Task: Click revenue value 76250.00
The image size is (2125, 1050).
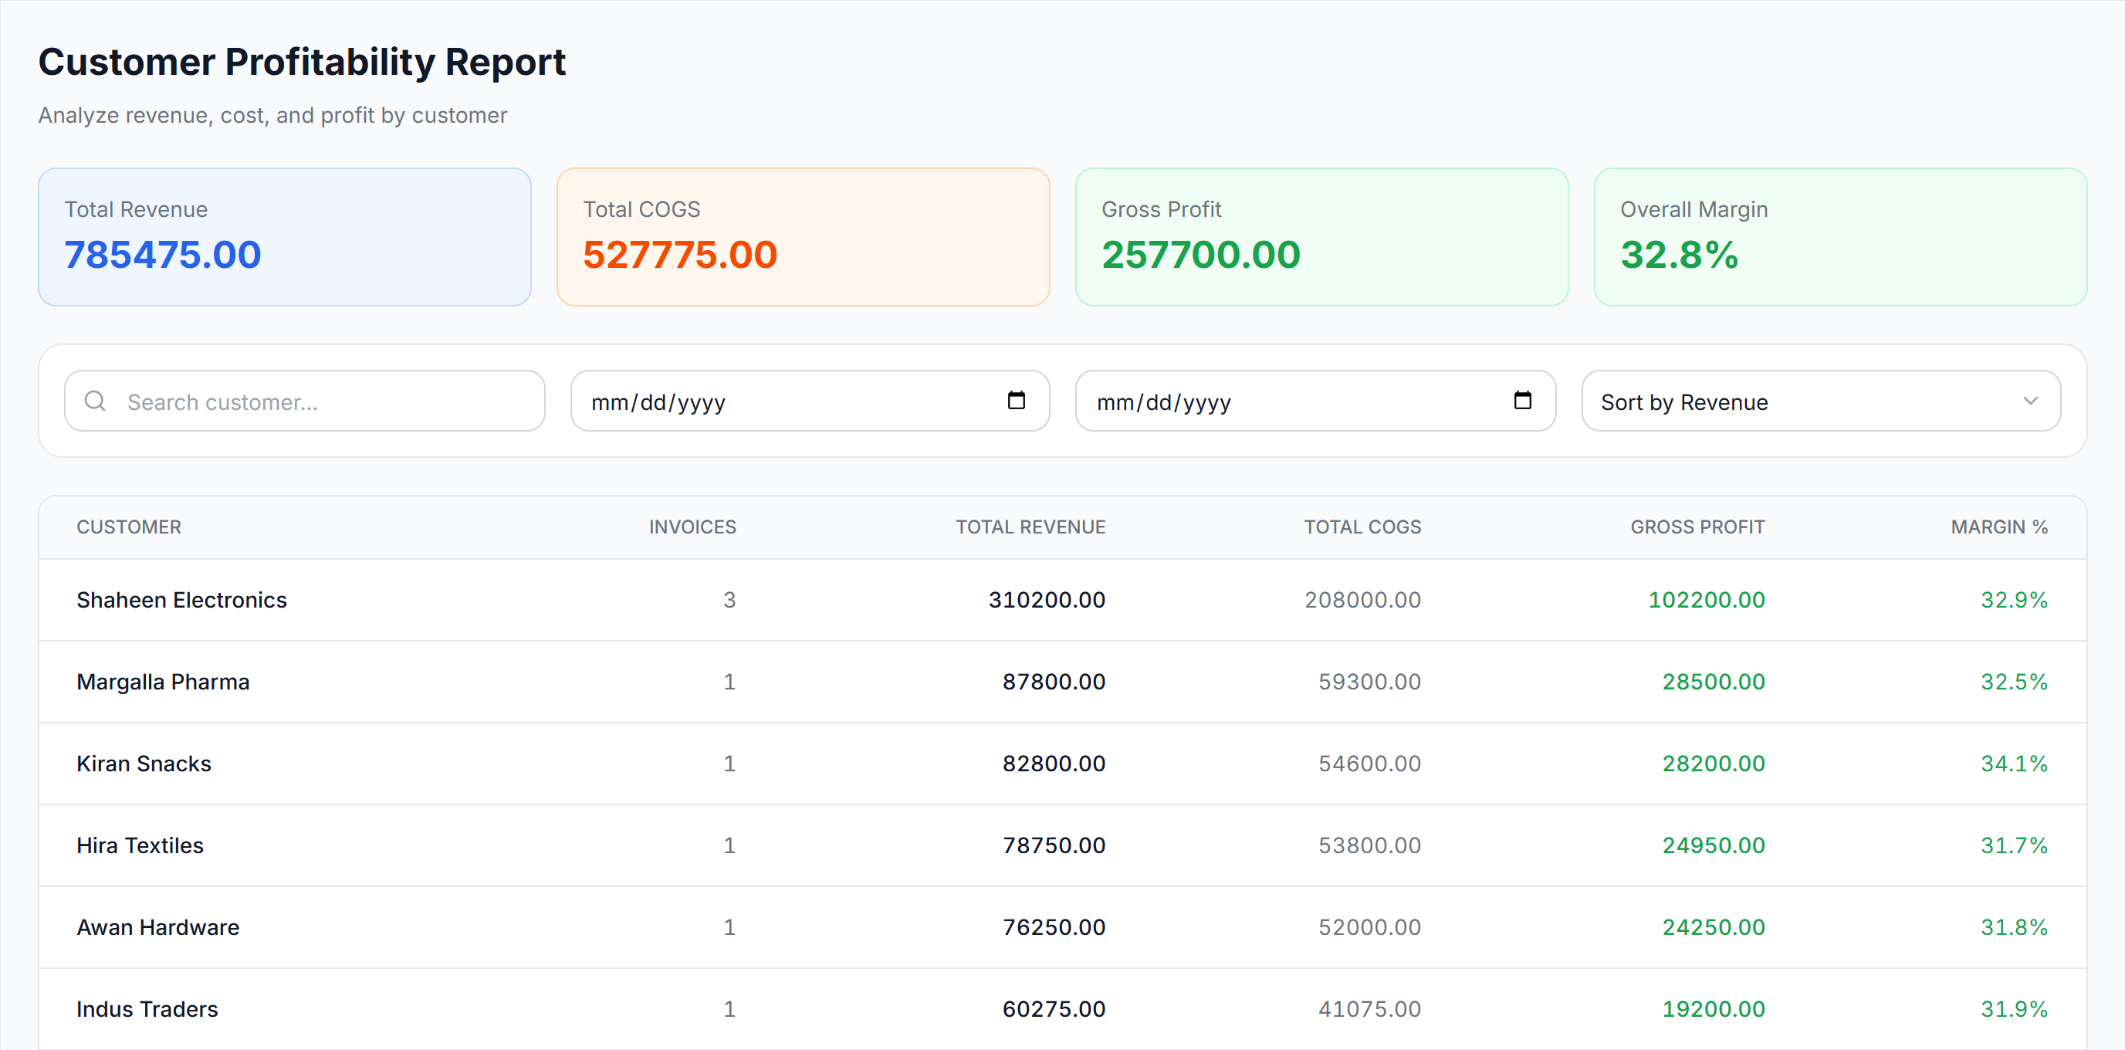Action: point(1054,927)
